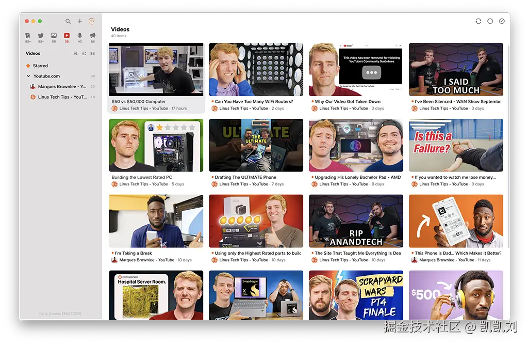Switch to the Articles feed view icon
Screen dimensions: 528x344
[x=28, y=36]
